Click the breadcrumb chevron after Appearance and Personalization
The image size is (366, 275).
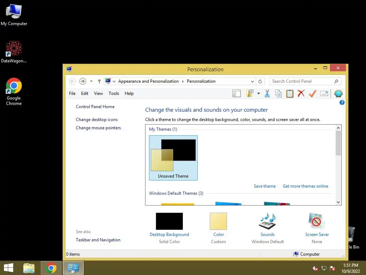(x=183, y=81)
